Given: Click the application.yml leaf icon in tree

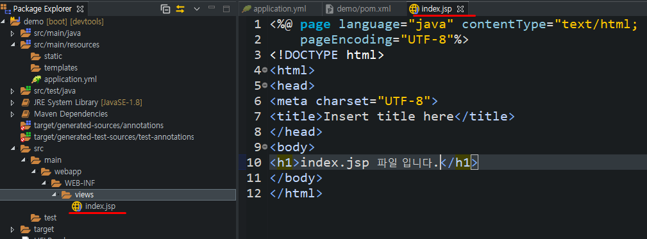Looking at the screenshot, I should [36, 79].
